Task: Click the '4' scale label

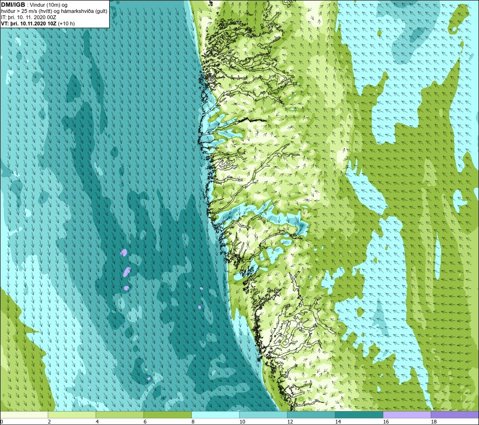Action: click(97, 422)
